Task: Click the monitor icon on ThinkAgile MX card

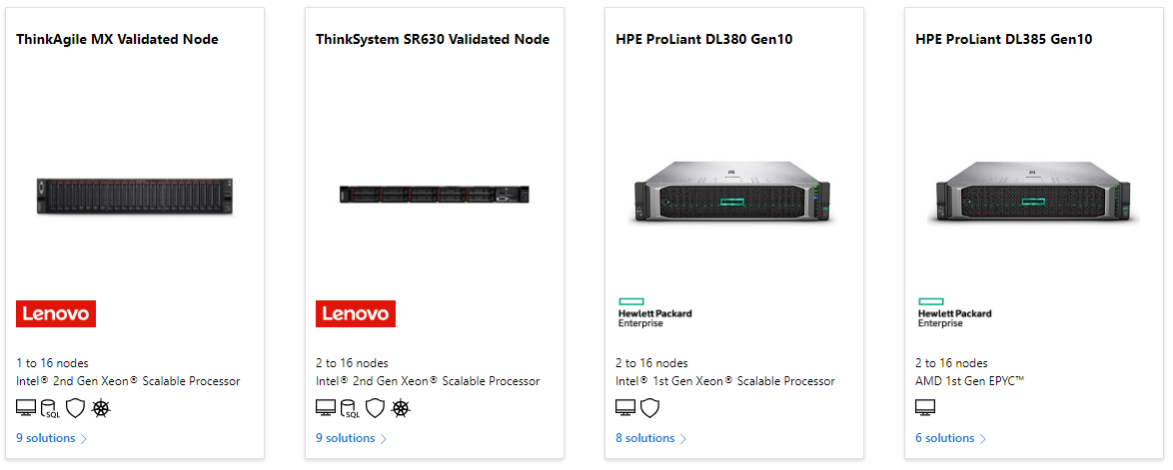Action: (x=26, y=407)
